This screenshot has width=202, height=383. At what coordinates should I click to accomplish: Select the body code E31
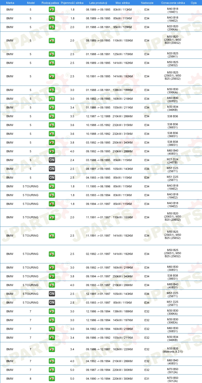pos(147,379)
